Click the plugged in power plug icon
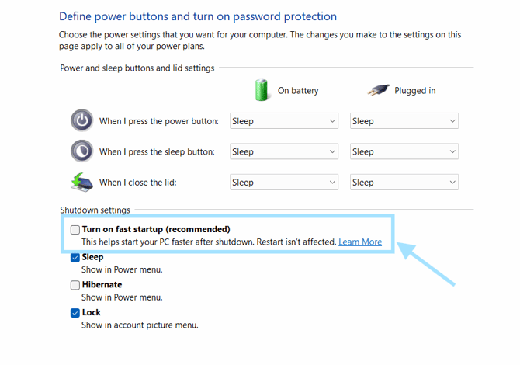The height and width of the screenshot is (365, 520). pyautogui.click(x=379, y=90)
